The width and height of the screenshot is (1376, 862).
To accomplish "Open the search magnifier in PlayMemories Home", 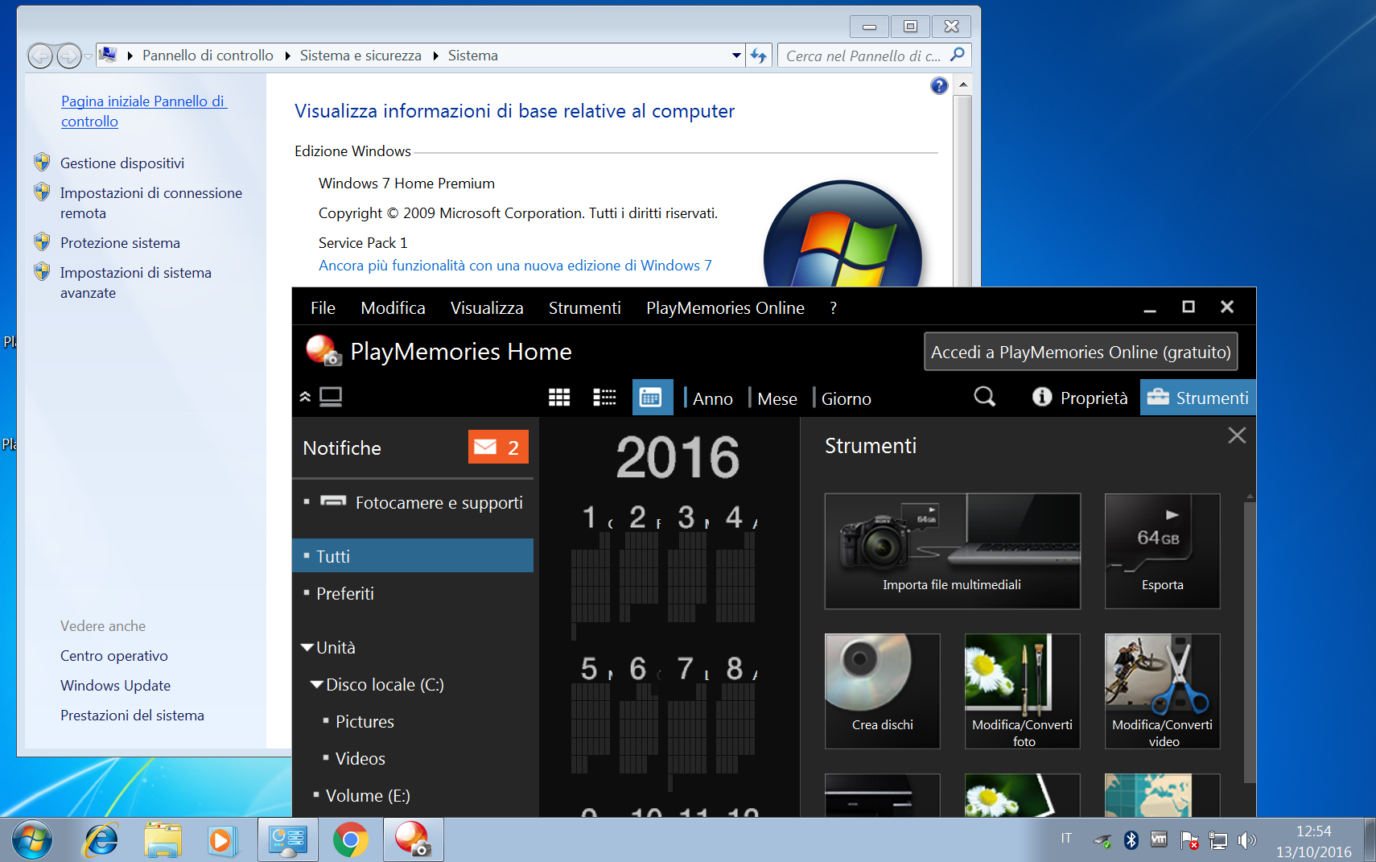I will point(984,397).
